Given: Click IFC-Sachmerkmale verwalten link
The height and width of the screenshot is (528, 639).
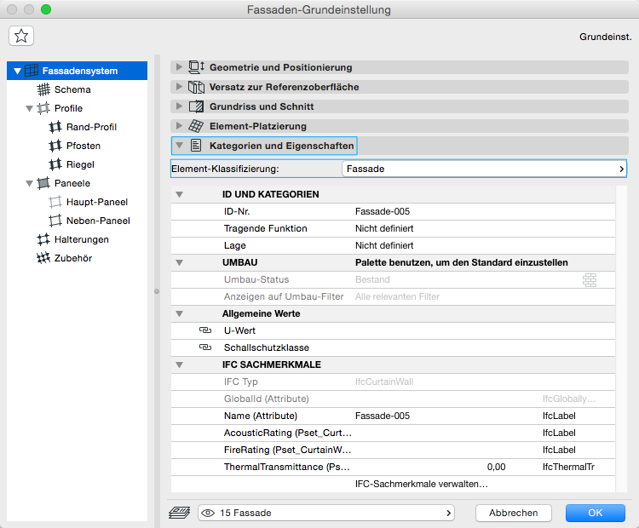Looking at the screenshot, I should (421, 484).
